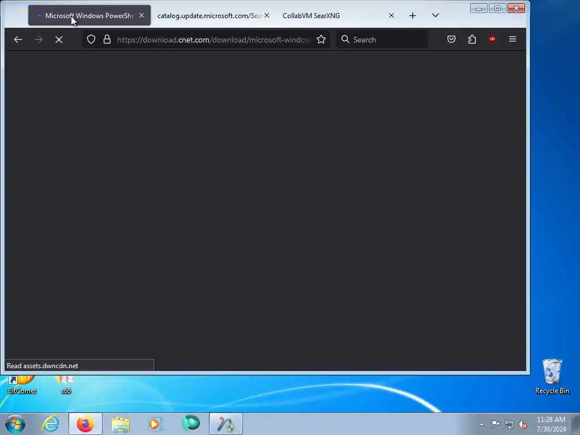The height and width of the screenshot is (435, 580).
Task: Open the clock showing 11:28 AM
Action: click(551, 424)
